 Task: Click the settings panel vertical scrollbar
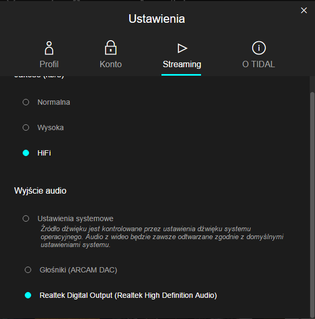pos(312,204)
